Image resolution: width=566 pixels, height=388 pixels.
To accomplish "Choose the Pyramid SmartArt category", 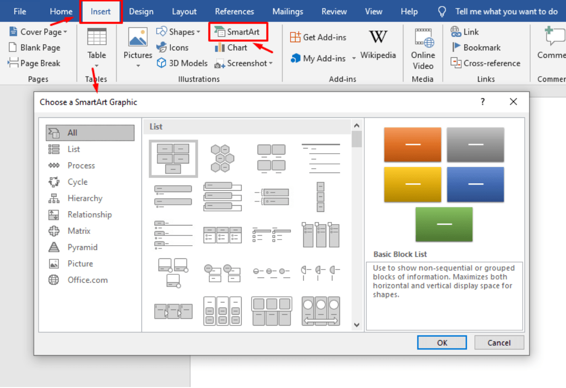I will [x=82, y=247].
